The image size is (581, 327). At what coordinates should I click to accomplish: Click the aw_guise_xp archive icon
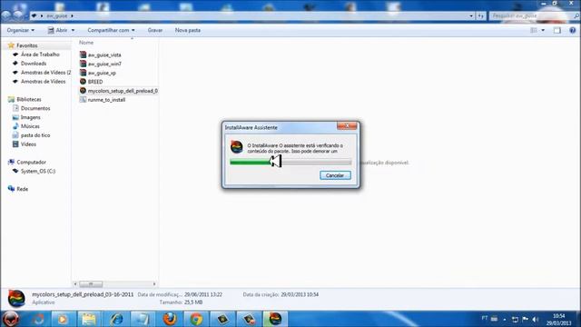[x=83, y=73]
